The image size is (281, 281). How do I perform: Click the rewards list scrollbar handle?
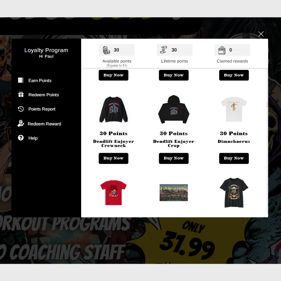(x=267, y=104)
